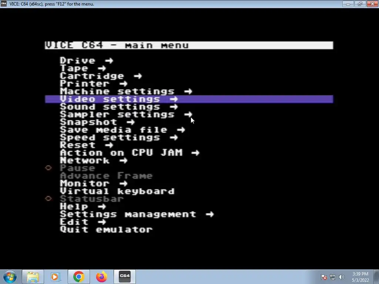The height and width of the screenshot is (284, 379).
Task: Click the volume speaker tray icon
Action: (342, 277)
